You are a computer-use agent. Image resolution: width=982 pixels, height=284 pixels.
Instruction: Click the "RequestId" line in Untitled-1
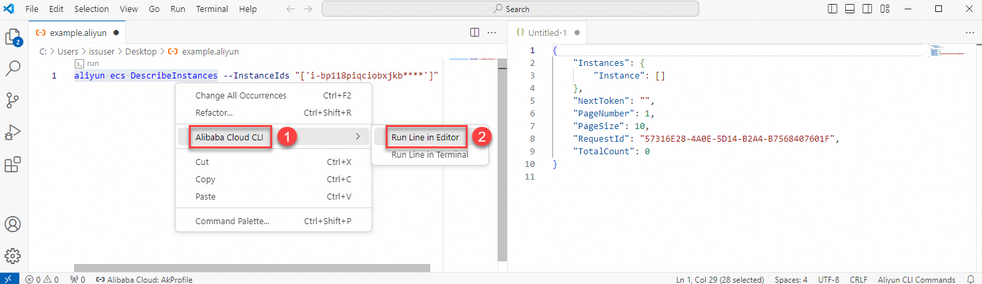(695, 139)
